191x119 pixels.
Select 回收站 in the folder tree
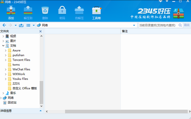[12, 102]
